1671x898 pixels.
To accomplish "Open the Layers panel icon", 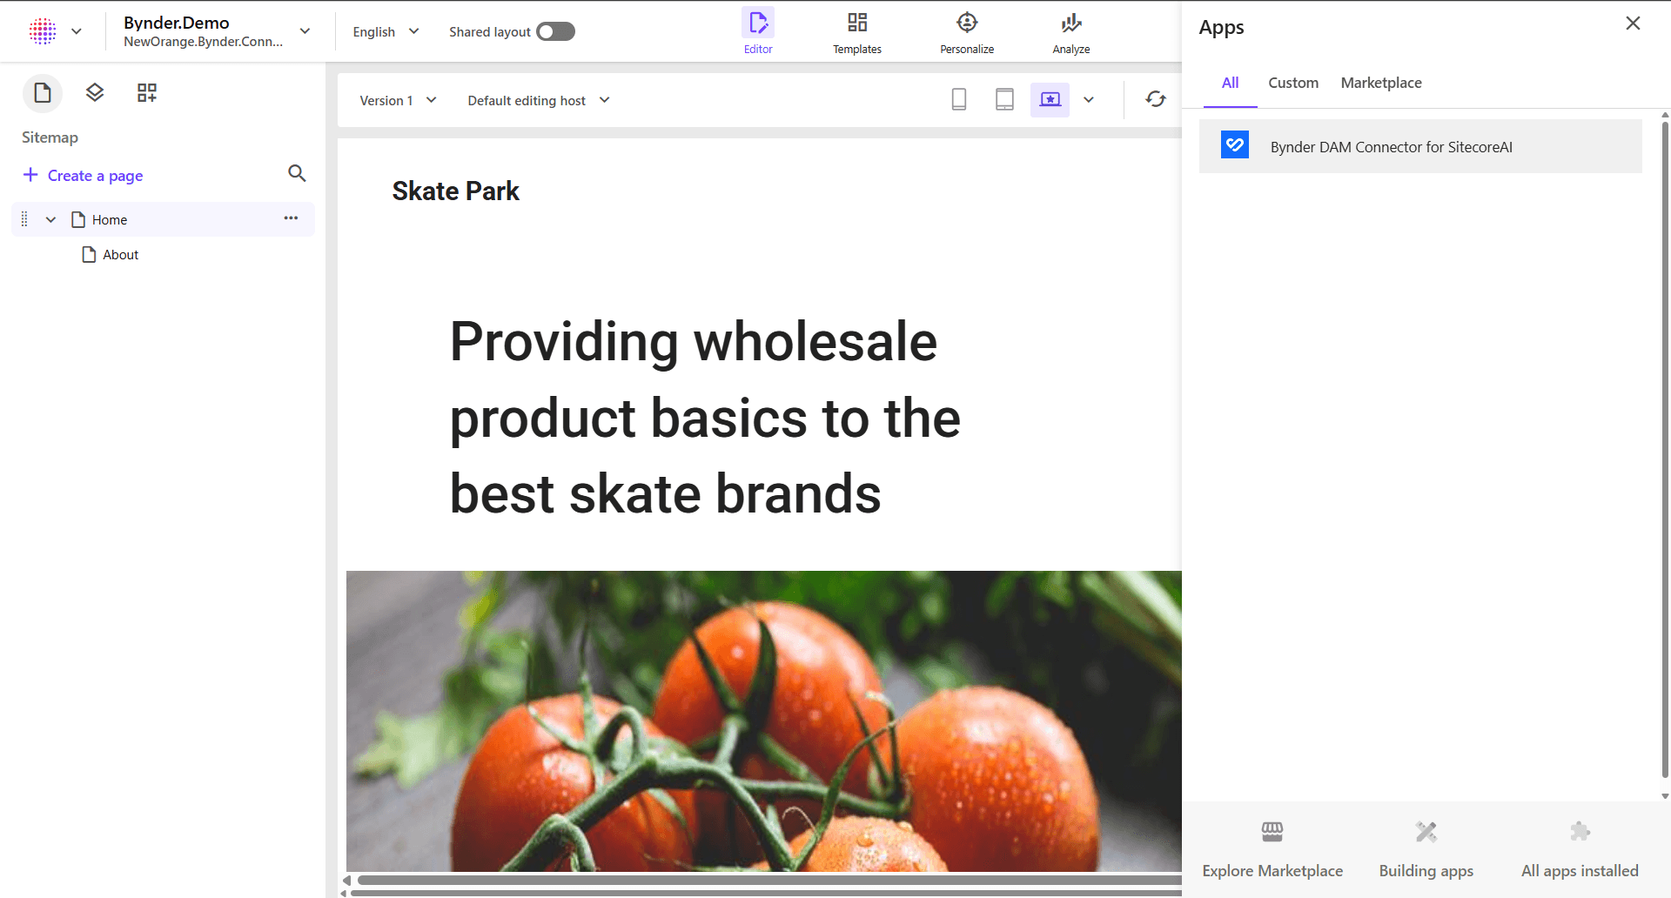I will click(95, 93).
